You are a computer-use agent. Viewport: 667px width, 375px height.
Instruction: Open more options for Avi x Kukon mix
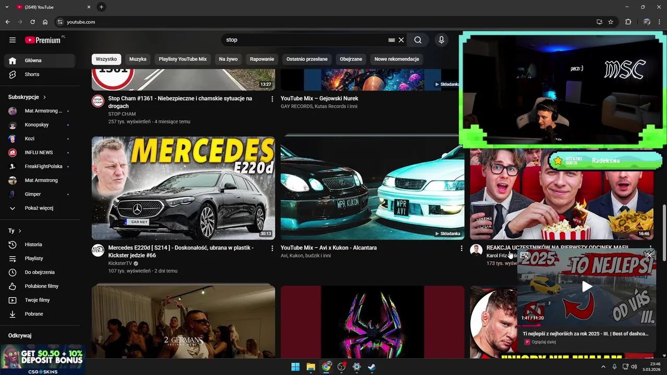pos(461,248)
